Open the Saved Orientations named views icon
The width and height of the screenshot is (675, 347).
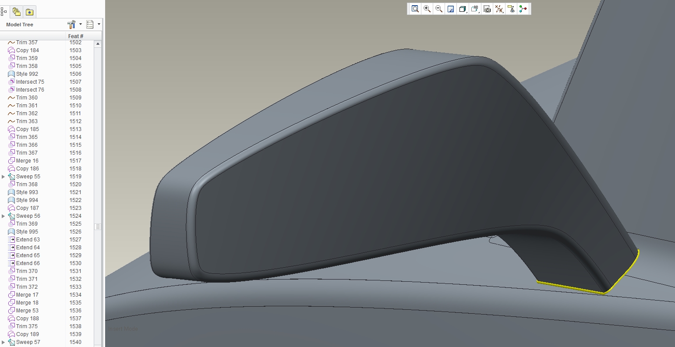[475, 9]
